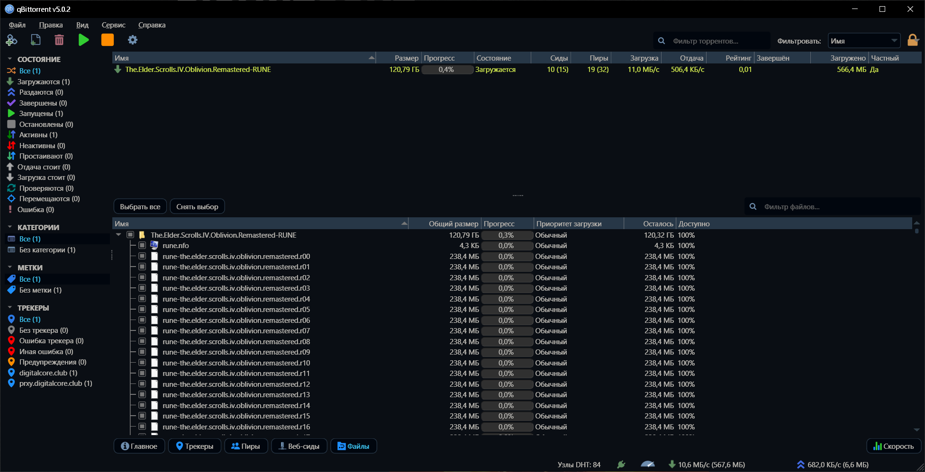Image resolution: width=925 pixels, height=472 pixels.
Task: Click the tracker error red pin icon
Action: coord(11,341)
